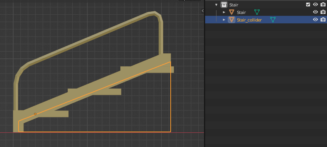Click the Stair collection box icon
327x147 pixels.
tap(224, 5)
